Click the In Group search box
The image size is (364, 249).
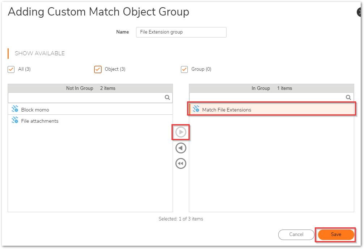click(267, 97)
